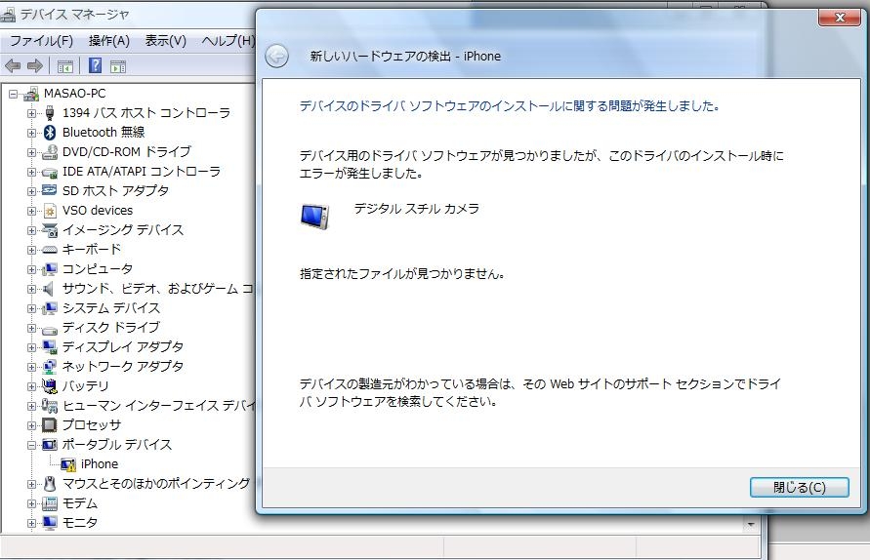Image resolution: width=870 pixels, height=560 pixels.
Task: Expand the イメージング デバイス node
Action: point(31,230)
